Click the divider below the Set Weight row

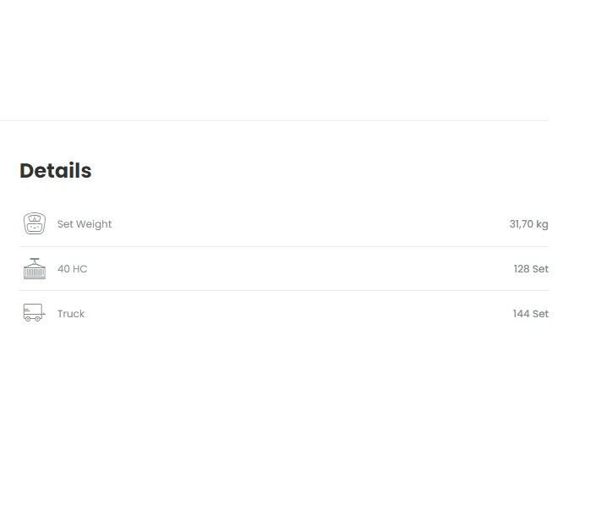coord(284,246)
